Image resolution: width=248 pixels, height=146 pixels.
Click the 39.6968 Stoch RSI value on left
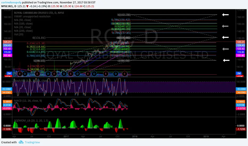6,89
